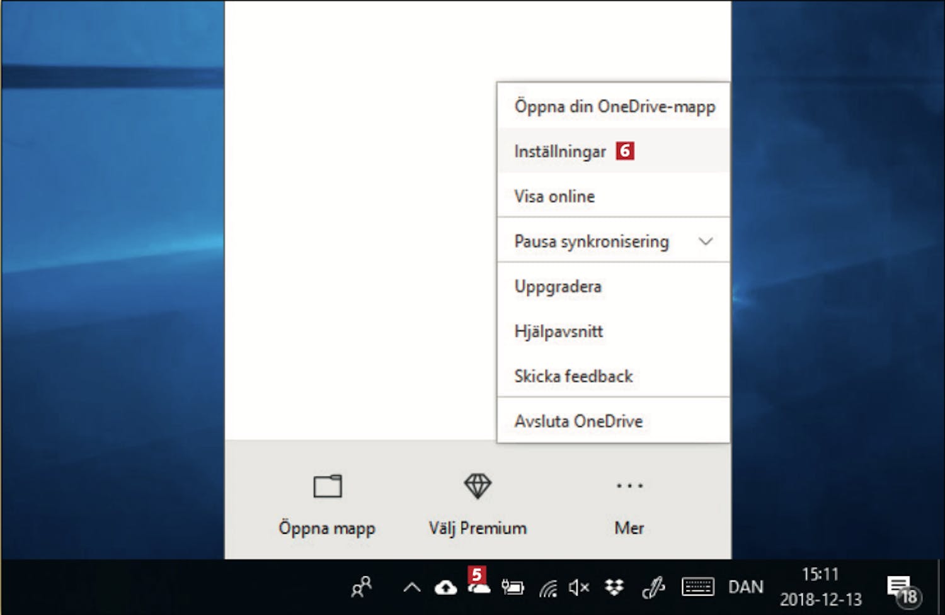Choose Skicka feedback menu entry
Viewport: 945px width, 615px height.
613,376
